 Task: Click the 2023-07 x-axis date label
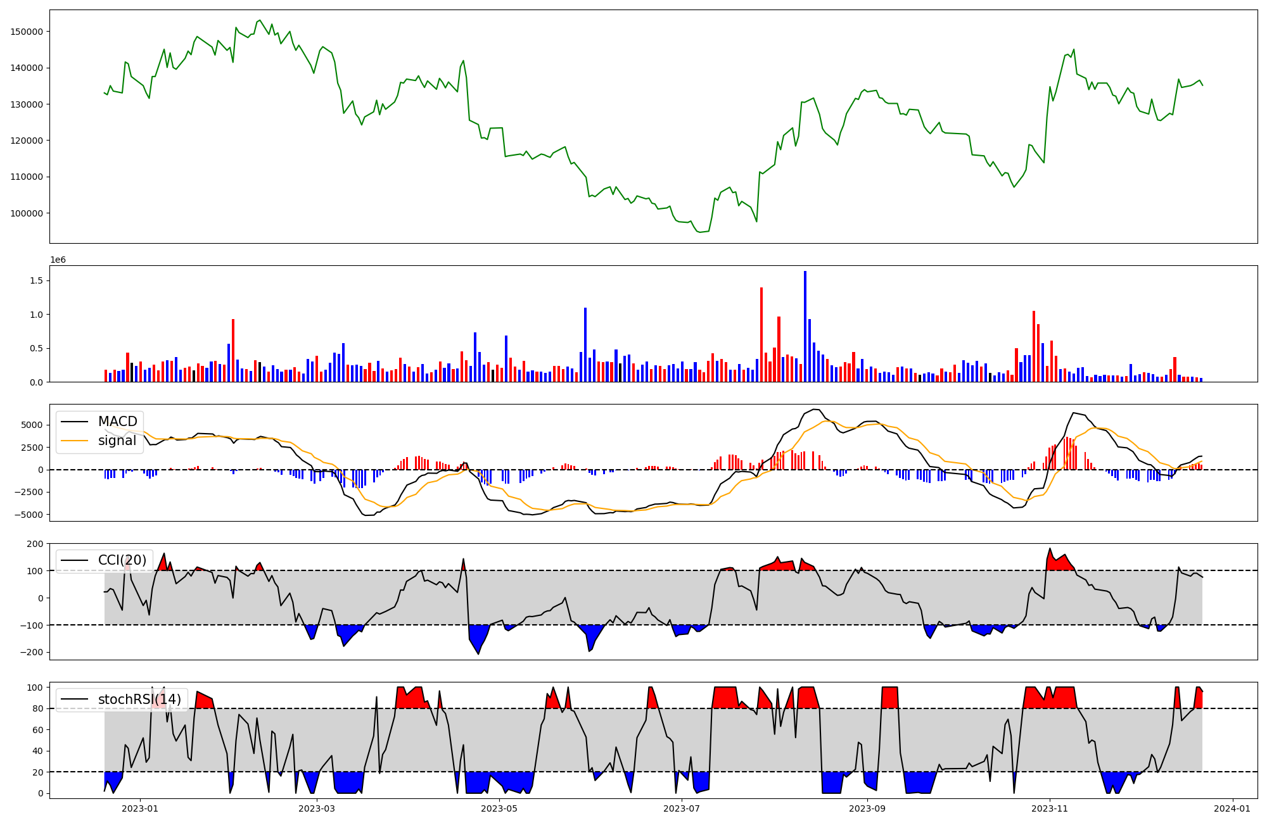tap(682, 808)
